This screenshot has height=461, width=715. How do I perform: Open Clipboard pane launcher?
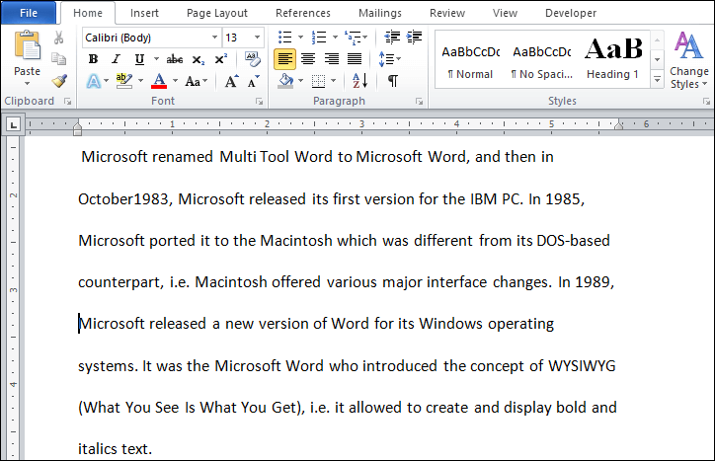[67, 102]
